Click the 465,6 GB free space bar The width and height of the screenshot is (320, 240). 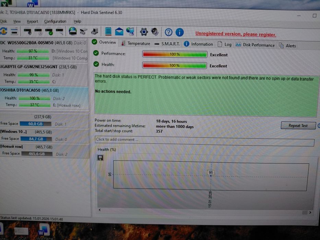[x=37, y=154]
